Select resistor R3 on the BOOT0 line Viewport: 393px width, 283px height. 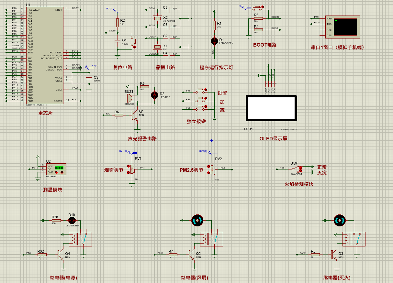(x=258, y=18)
